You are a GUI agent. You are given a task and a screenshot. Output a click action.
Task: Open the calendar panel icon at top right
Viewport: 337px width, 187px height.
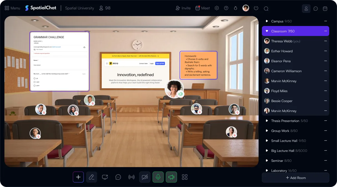pos(325,9)
